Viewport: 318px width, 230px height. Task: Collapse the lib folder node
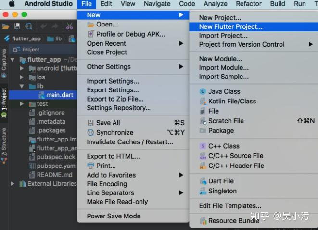(22, 86)
